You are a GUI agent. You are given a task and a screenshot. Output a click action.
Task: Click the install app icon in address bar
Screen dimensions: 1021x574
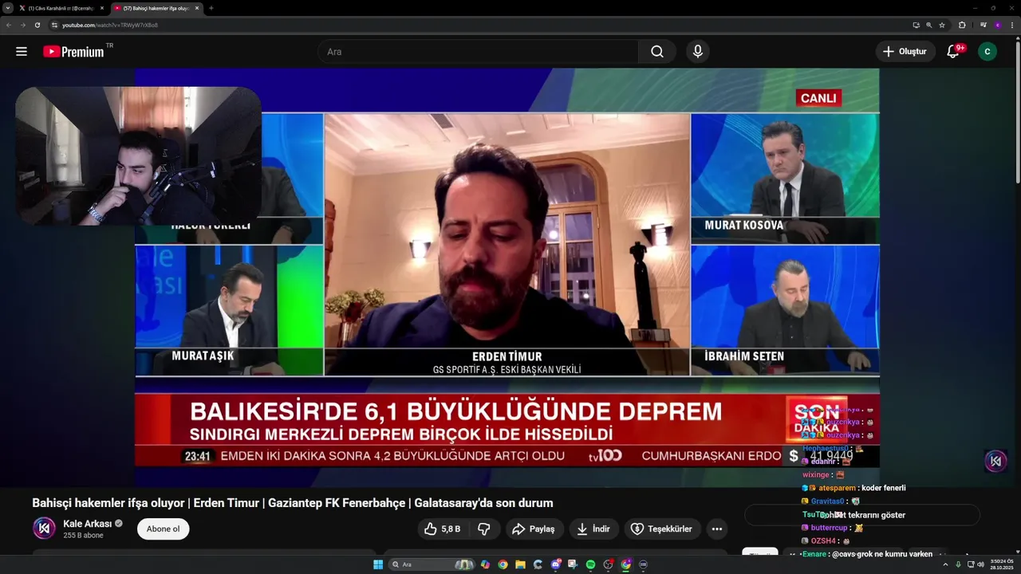(x=917, y=25)
